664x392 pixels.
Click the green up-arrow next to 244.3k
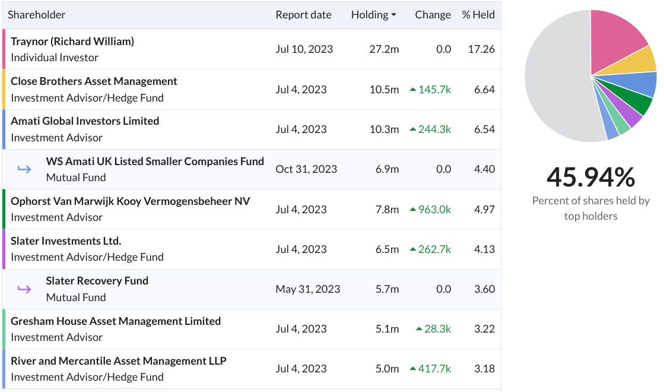[x=413, y=129]
